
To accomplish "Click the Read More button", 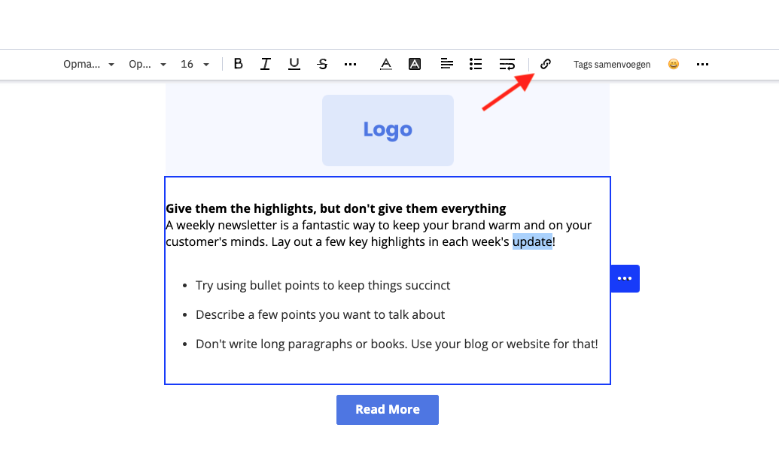I will [x=388, y=410].
